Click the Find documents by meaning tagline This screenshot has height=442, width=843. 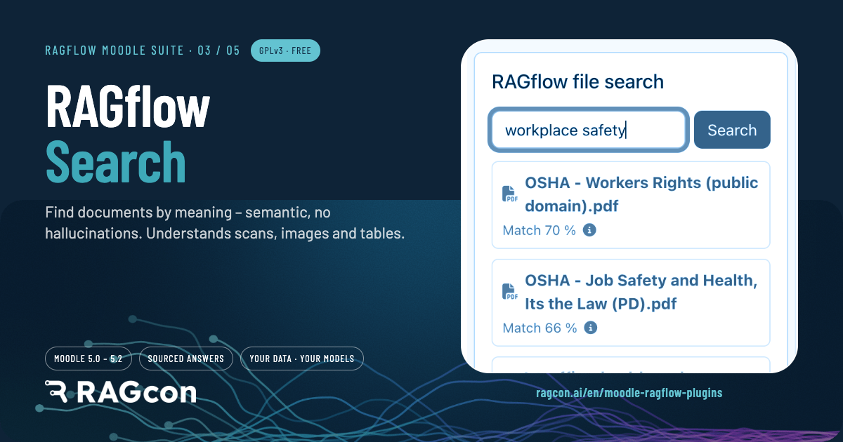click(x=225, y=222)
